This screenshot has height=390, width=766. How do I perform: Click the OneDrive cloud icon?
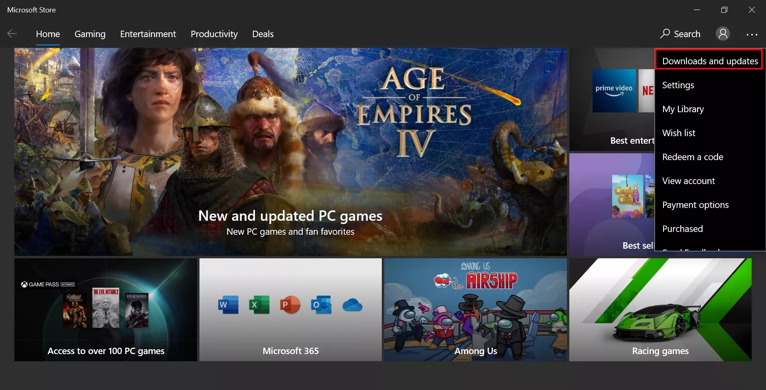(352, 305)
